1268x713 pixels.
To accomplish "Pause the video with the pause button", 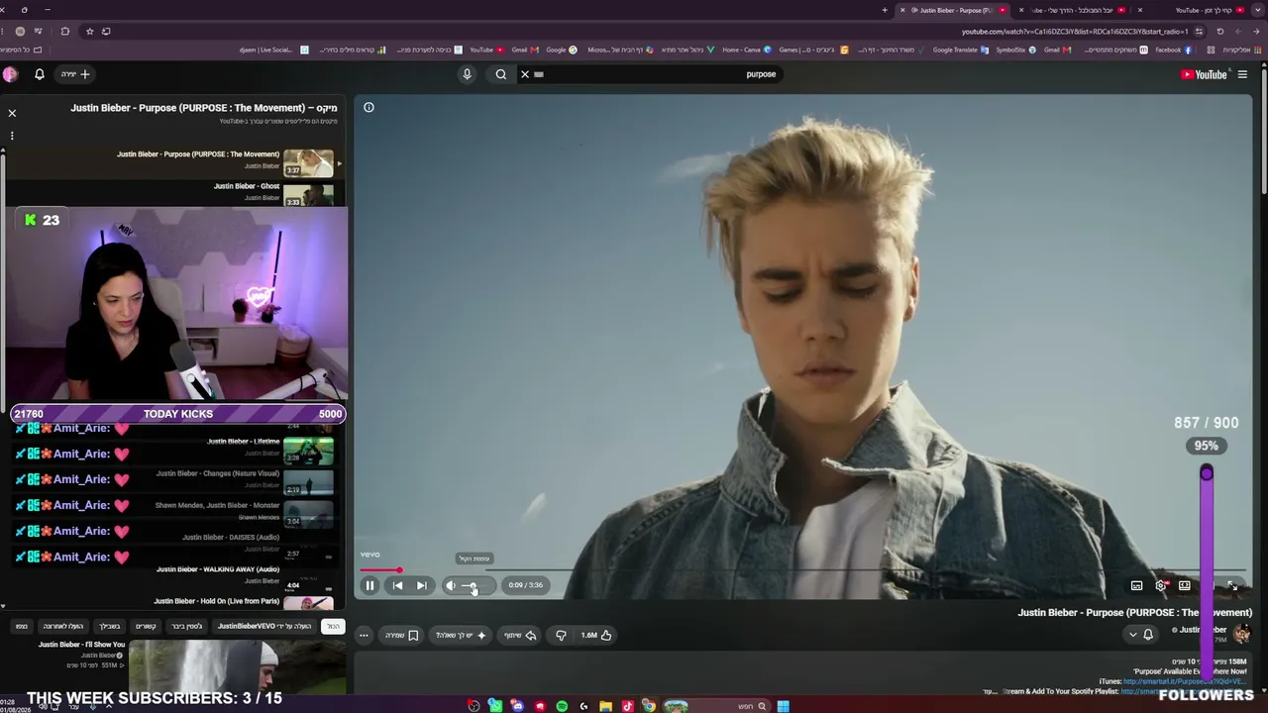I will [370, 585].
